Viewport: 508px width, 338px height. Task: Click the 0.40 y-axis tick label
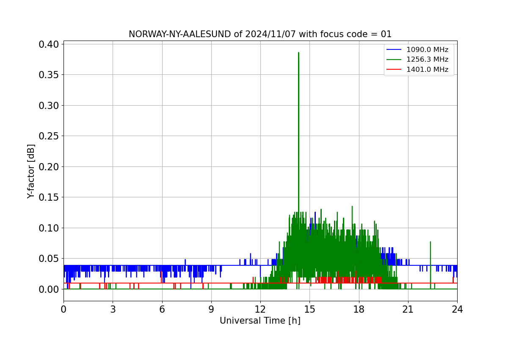49,44
